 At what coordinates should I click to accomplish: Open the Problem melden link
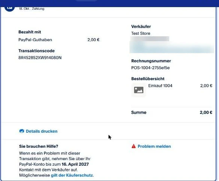click(x=154, y=146)
